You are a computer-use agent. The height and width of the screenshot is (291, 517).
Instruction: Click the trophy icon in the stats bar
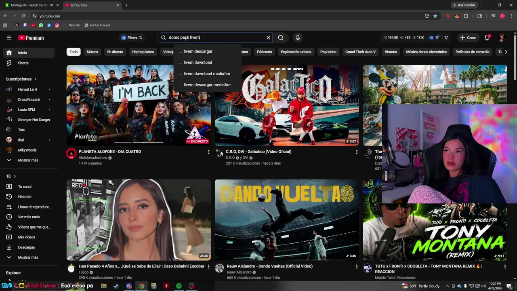pyautogui.click(x=446, y=38)
